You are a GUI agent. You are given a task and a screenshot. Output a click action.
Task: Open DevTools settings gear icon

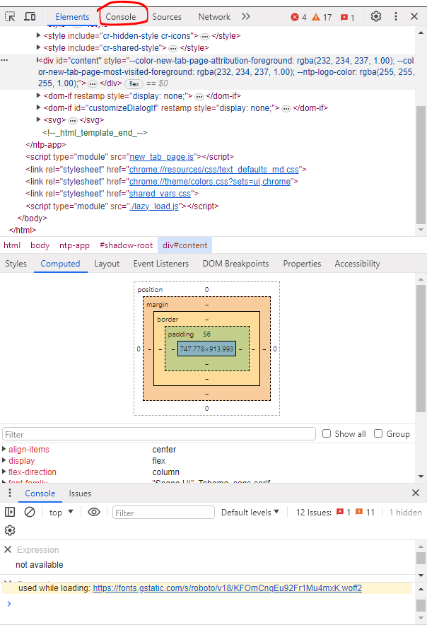[x=376, y=16]
